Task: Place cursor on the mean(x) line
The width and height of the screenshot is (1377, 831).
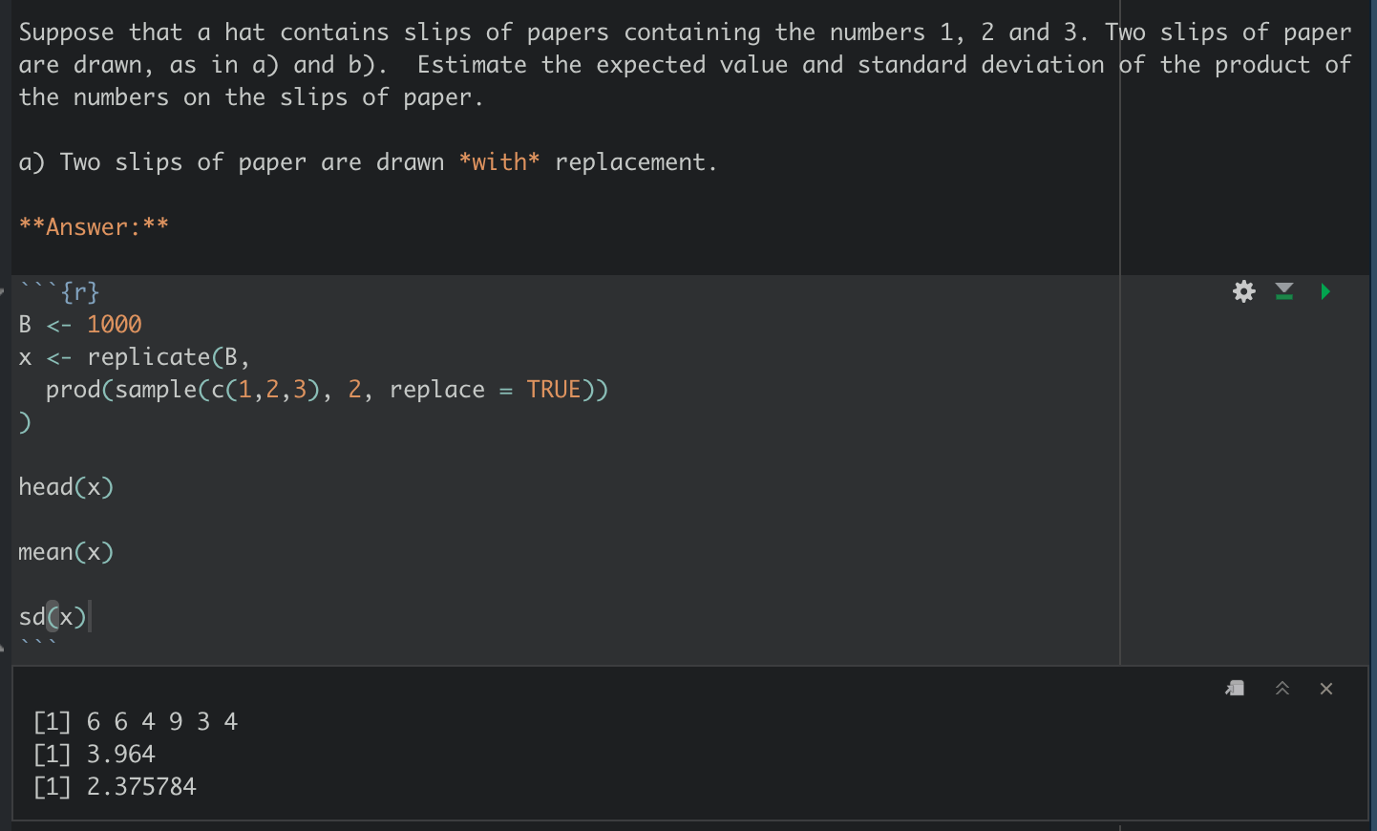Action: pos(66,552)
